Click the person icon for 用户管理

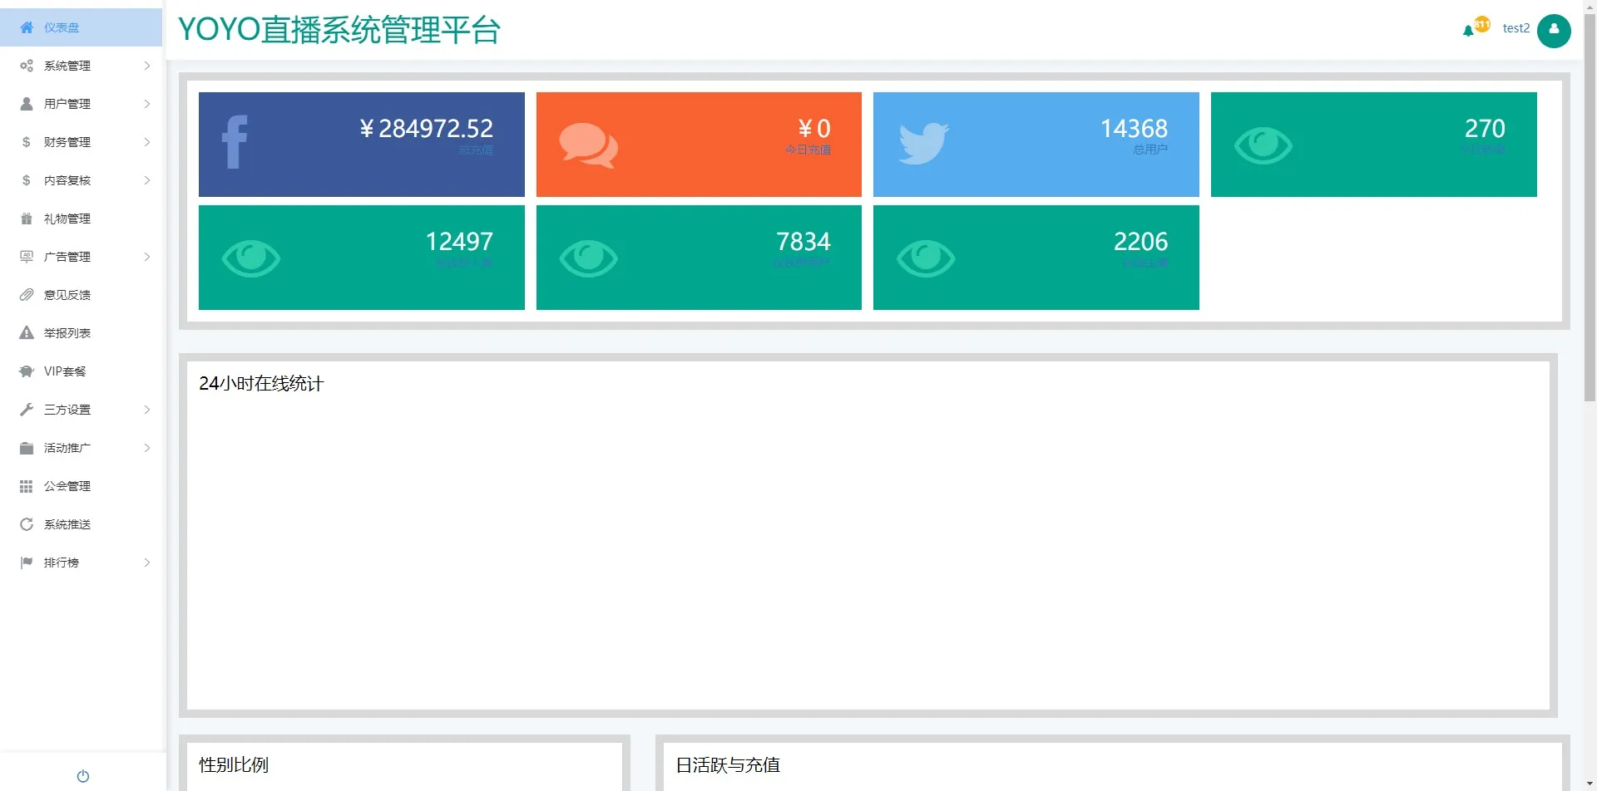[x=27, y=104]
